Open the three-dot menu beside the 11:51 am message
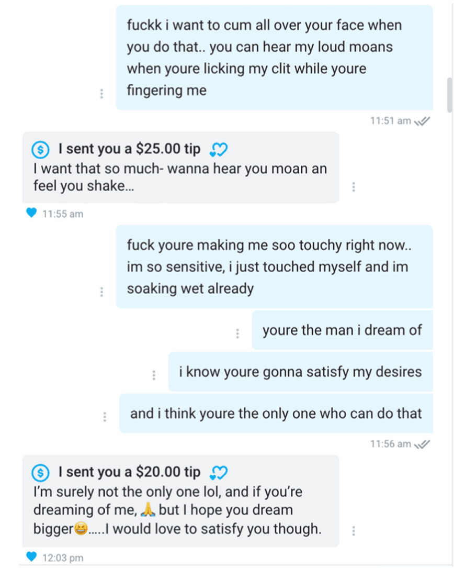 coord(102,93)
